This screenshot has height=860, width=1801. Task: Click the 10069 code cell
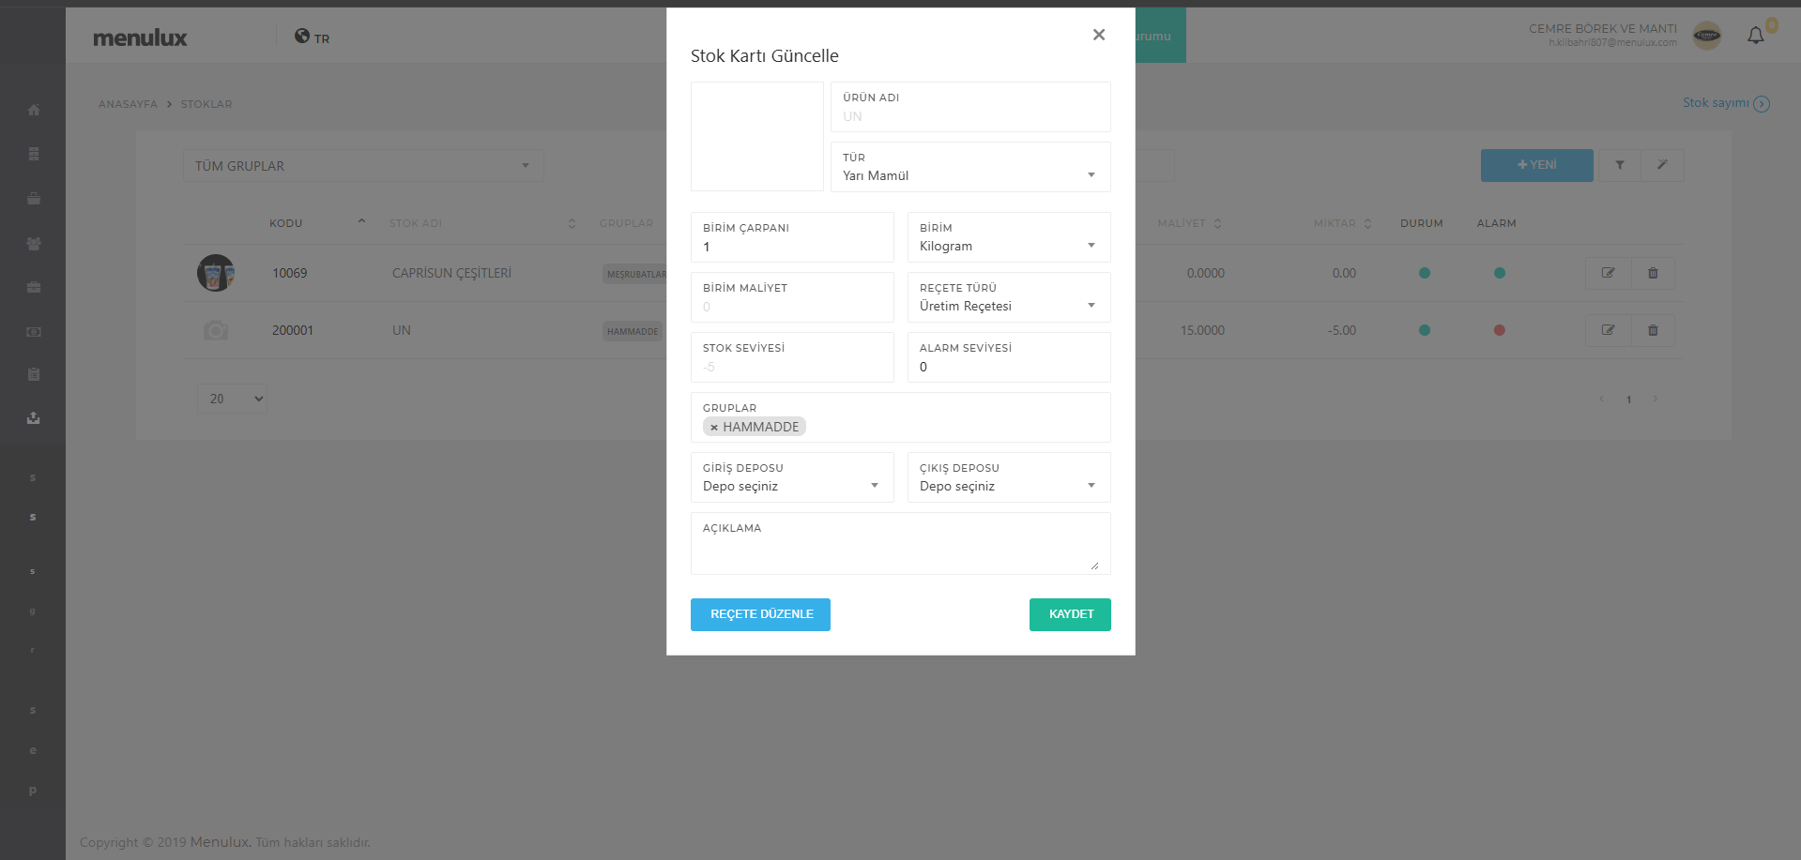coord(290,273)
